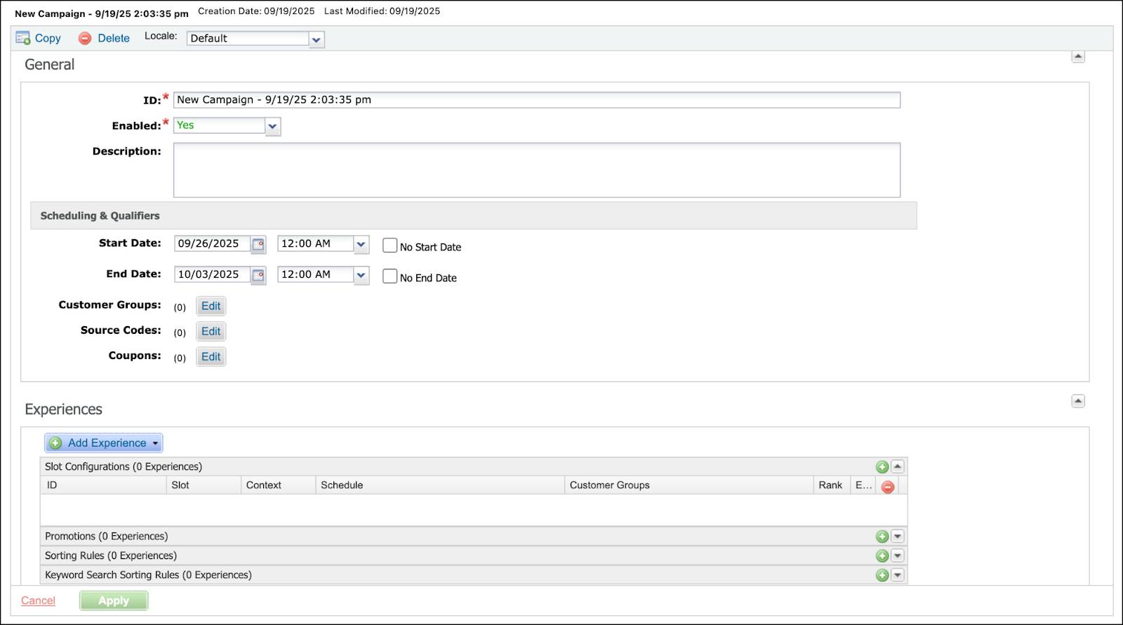Expand the Keyword Search Sorting Rules panel
The image size is (1123, 625).
click(x=898, y=575)
